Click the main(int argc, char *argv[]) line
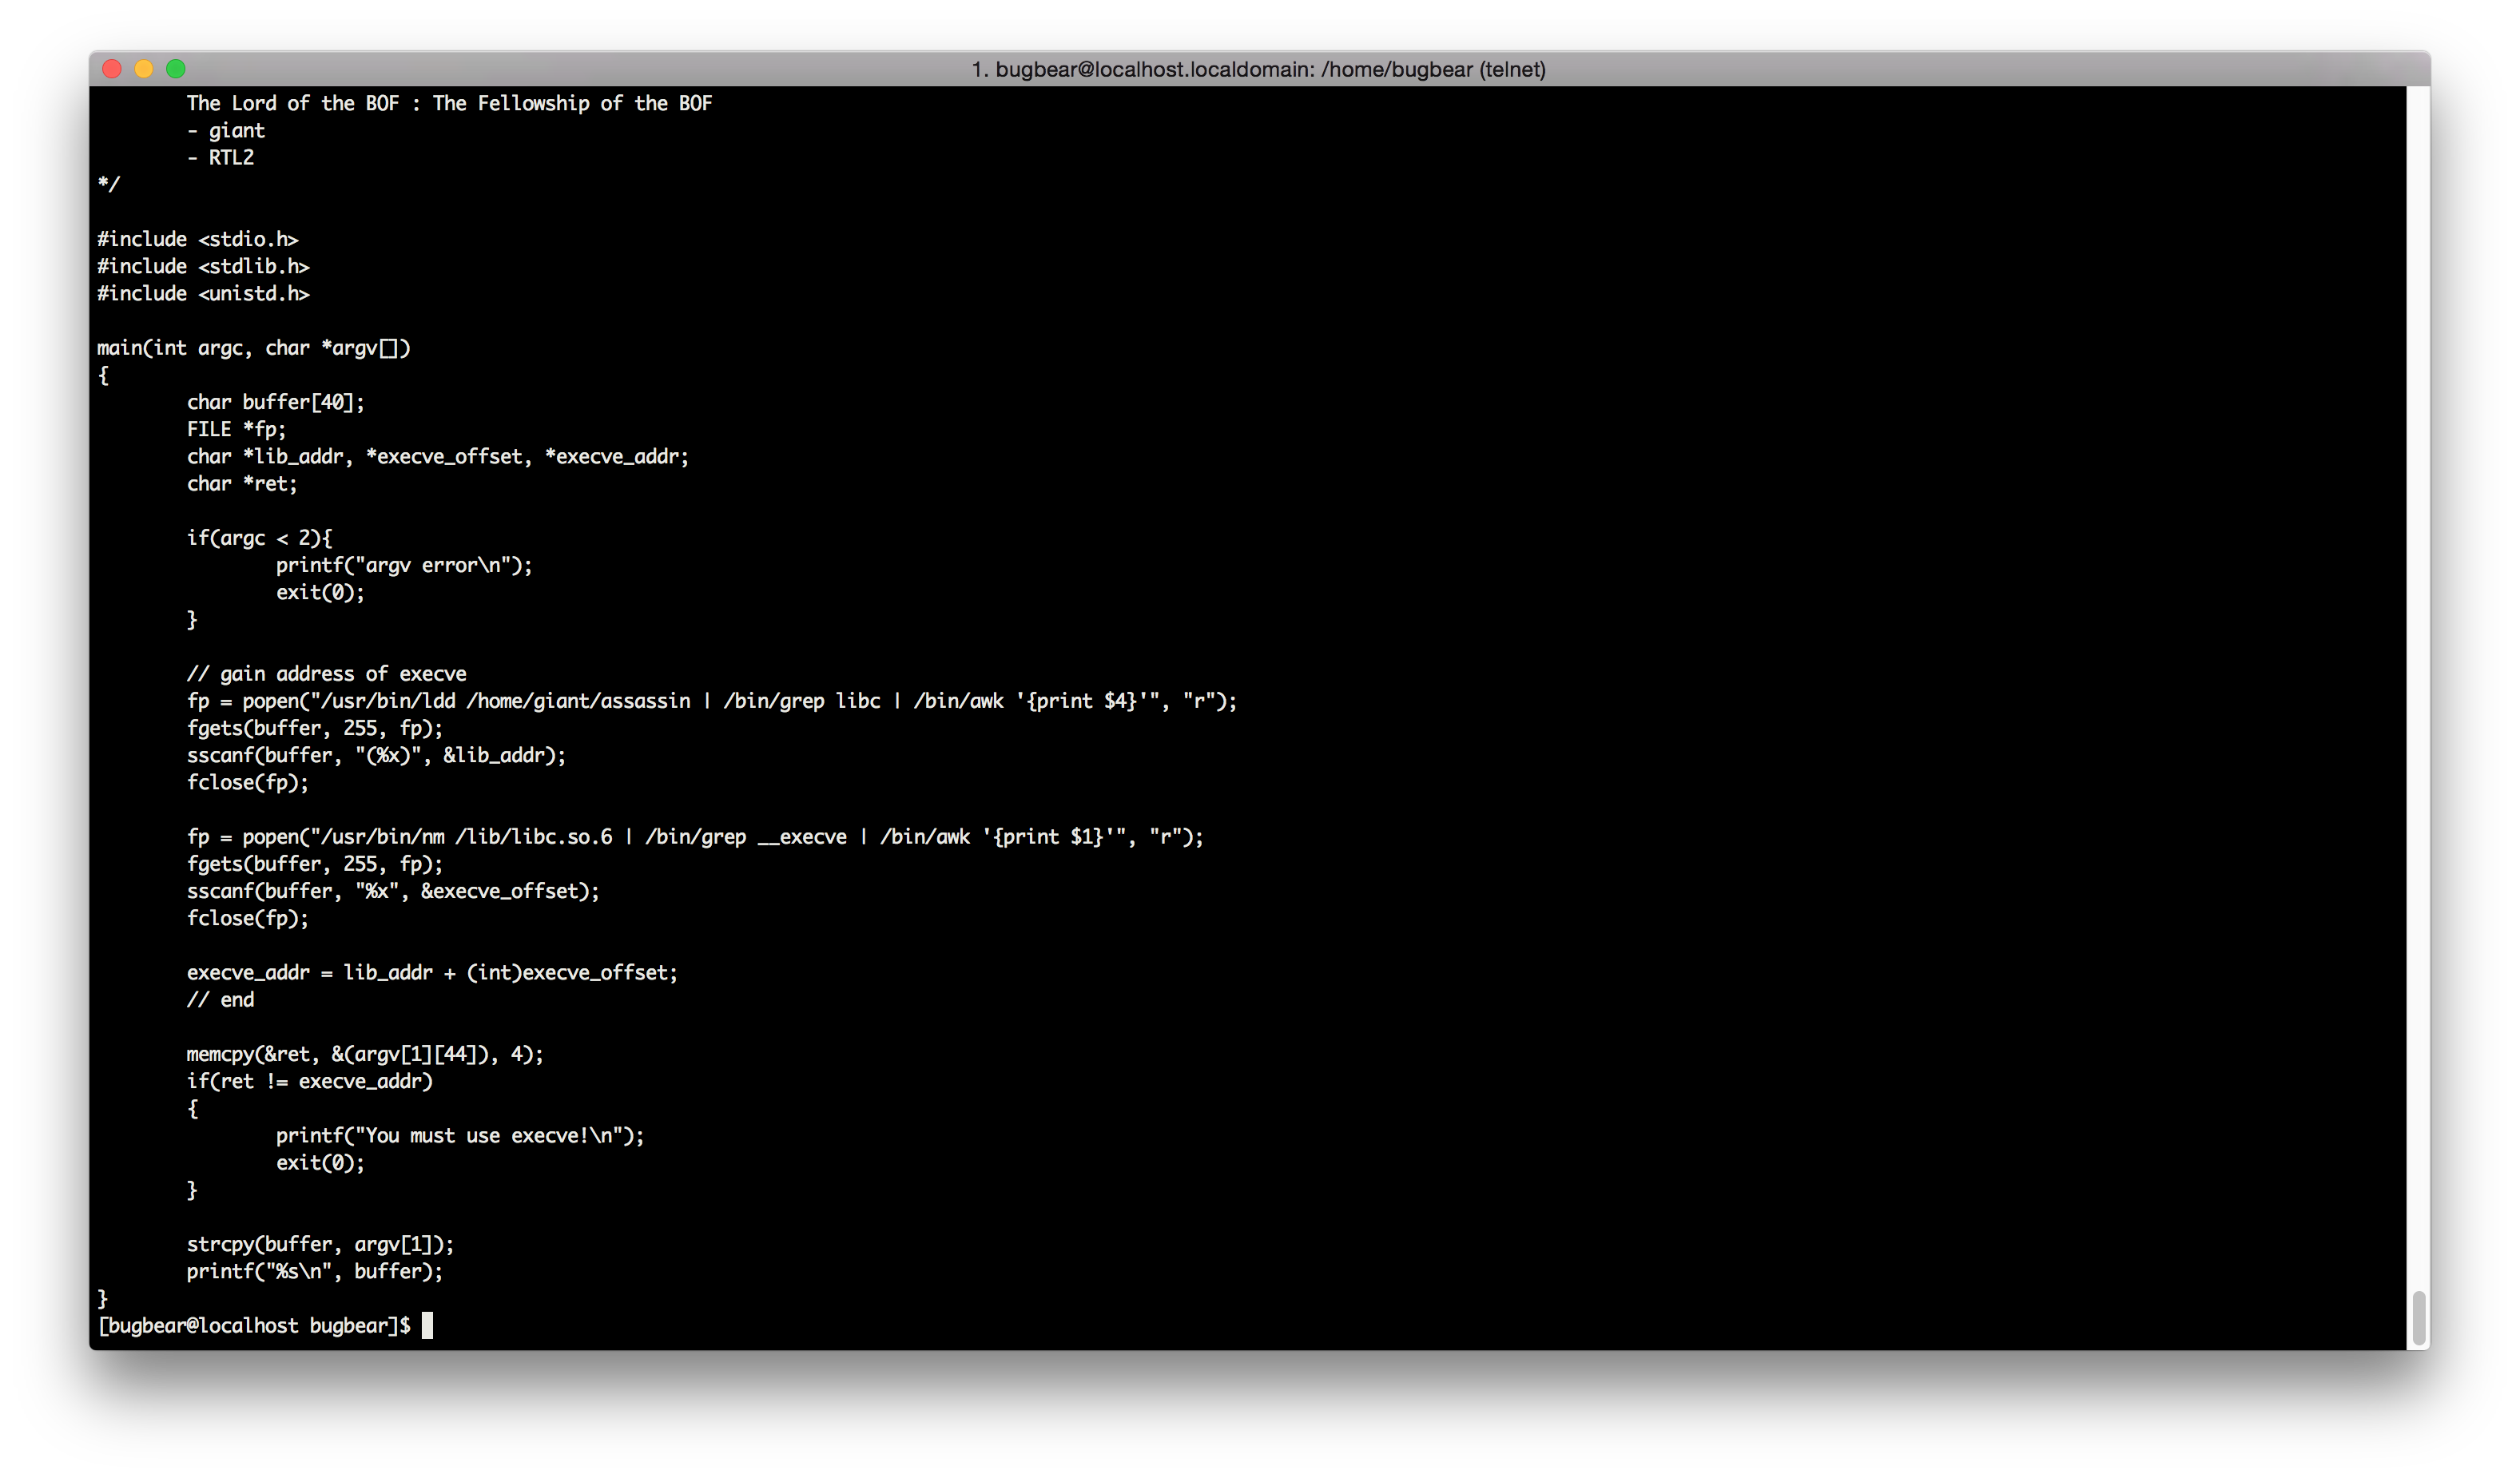 [254, 348]
